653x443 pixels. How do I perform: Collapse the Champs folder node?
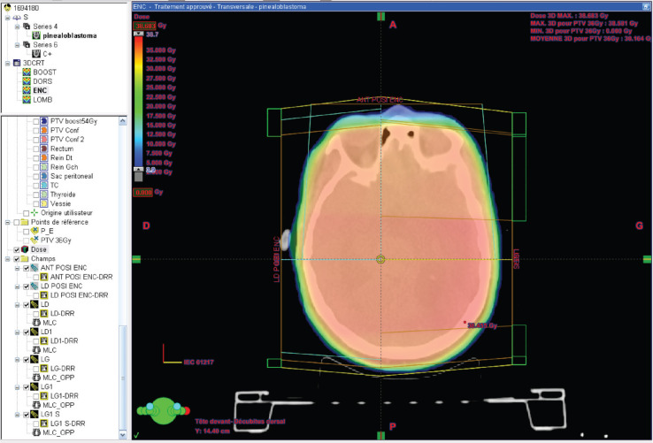click(x=7, y=259)
